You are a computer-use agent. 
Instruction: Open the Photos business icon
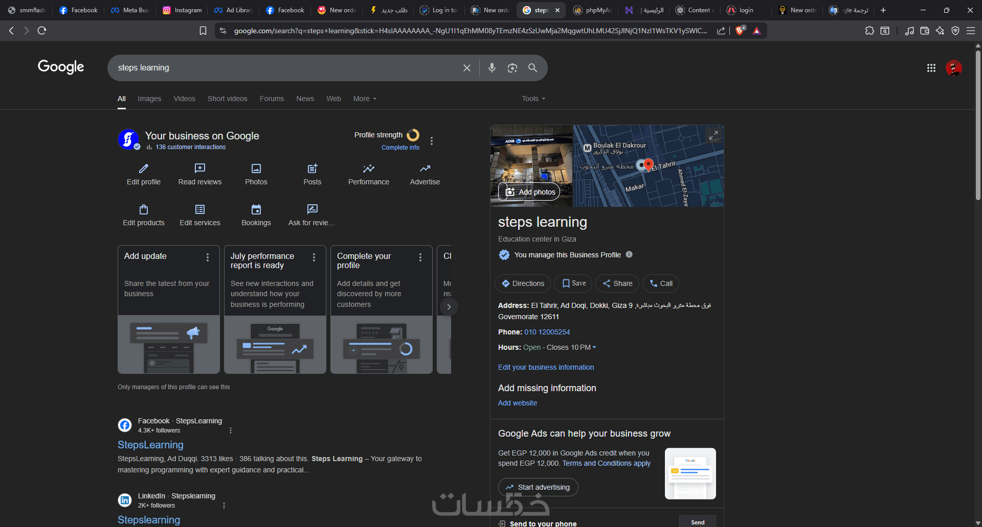(256, 169)
